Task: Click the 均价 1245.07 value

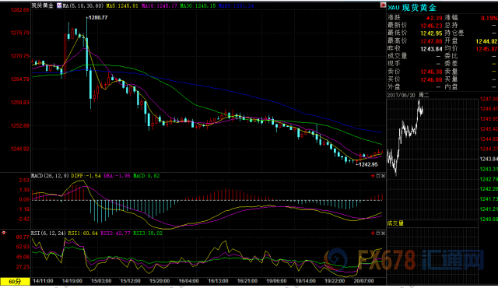Action: coord(486,49)
